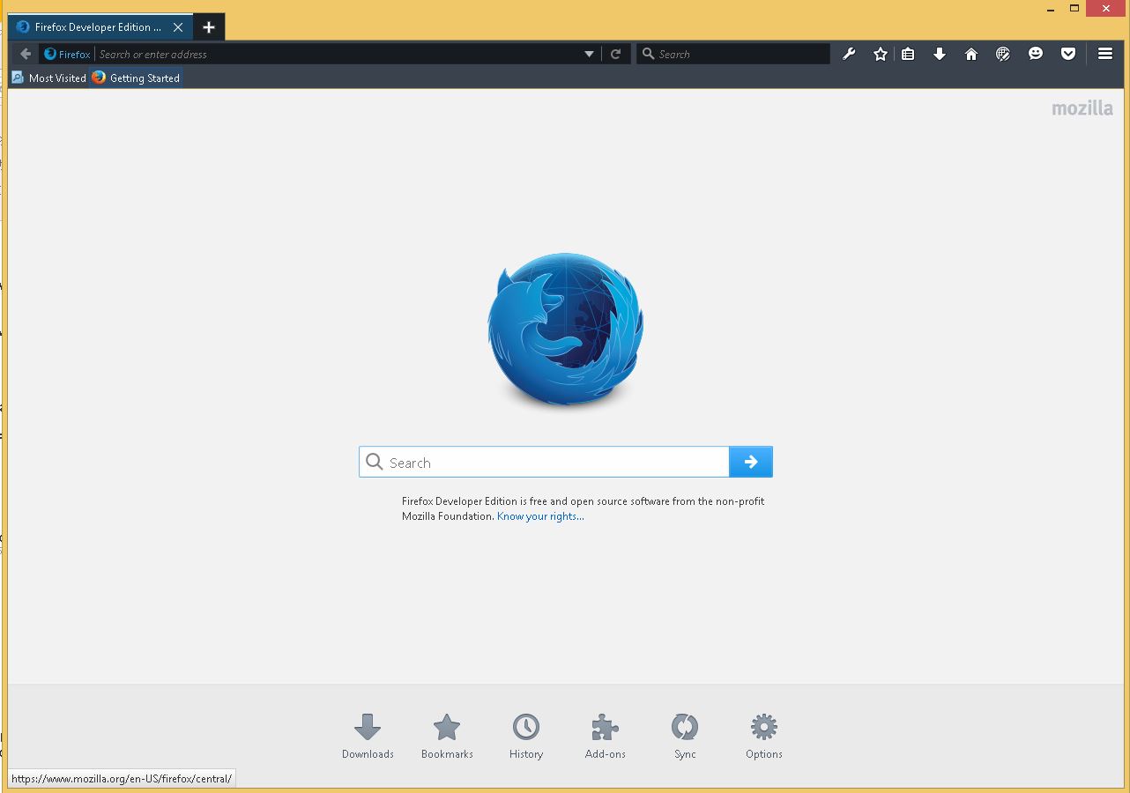Open the Most Visited bookmarks folder

coord(48,78)
